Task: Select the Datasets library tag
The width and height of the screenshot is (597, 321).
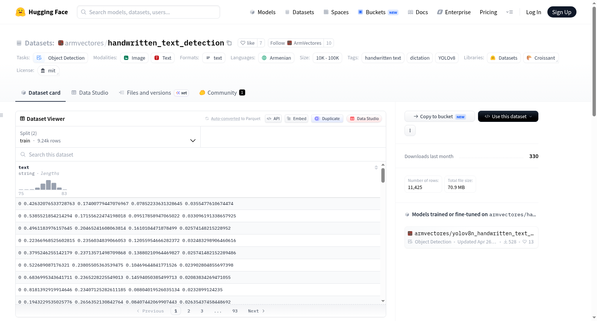Action: [504, 58]
